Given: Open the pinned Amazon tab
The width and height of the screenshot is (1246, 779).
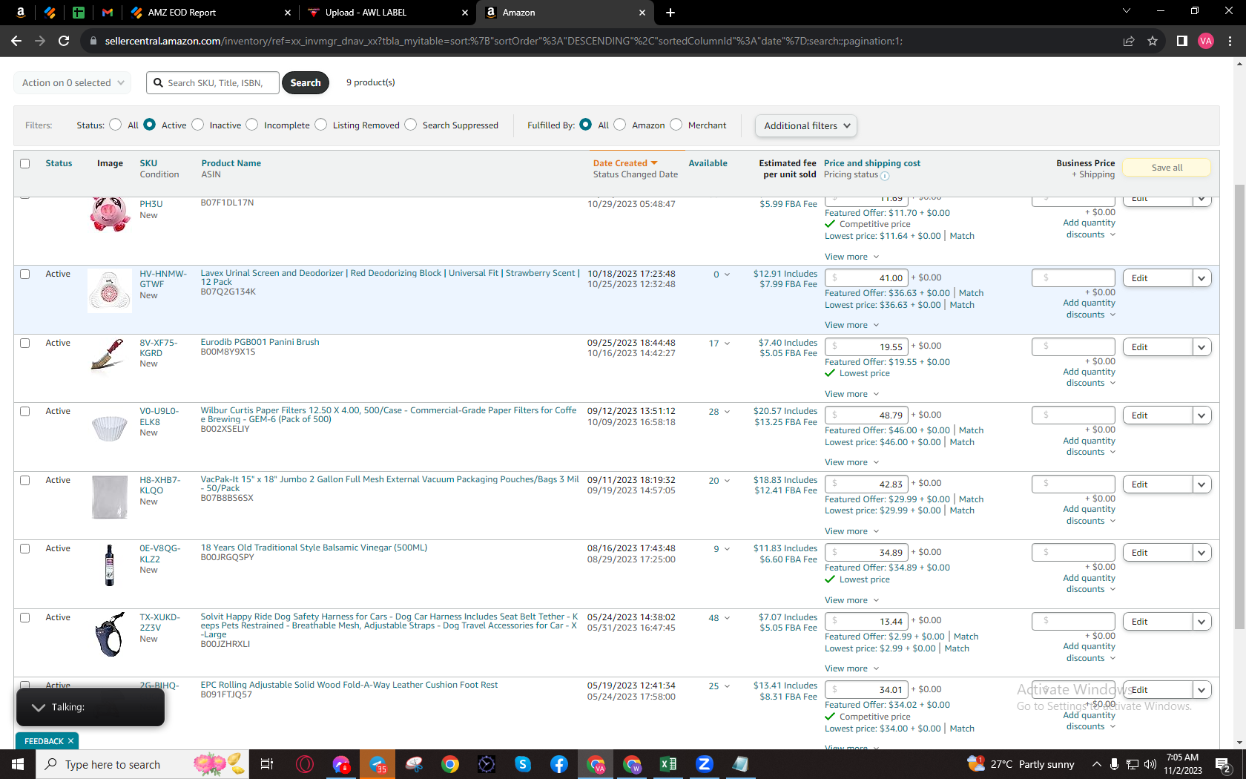Looking at the screenshot, I should [20, 12].
